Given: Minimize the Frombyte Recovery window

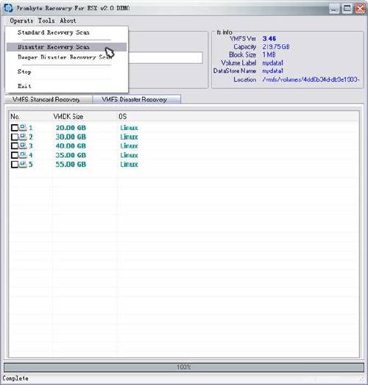Looking at the screenshot, I should [x=334, y=9].
